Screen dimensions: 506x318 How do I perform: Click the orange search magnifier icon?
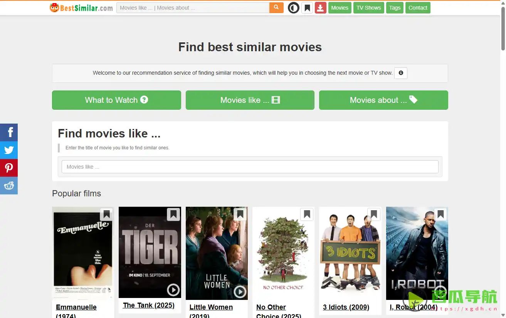pyautogui.click(x=276, y=7)
